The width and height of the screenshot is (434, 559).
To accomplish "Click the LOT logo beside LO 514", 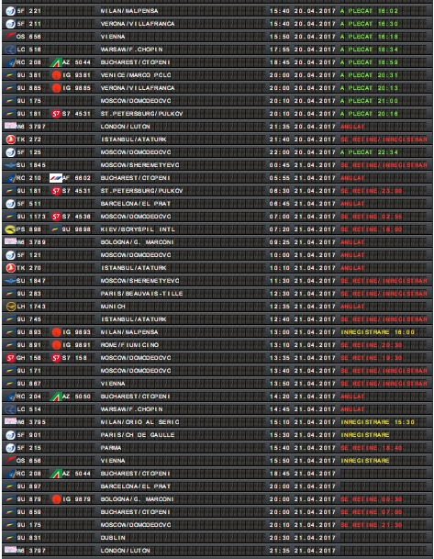I will coord(11,409).
